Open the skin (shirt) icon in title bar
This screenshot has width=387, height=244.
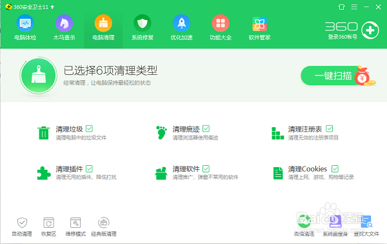click(x=341, y=7)
